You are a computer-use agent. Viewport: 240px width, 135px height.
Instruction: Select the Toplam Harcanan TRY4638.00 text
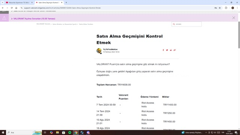coord(114,85)
